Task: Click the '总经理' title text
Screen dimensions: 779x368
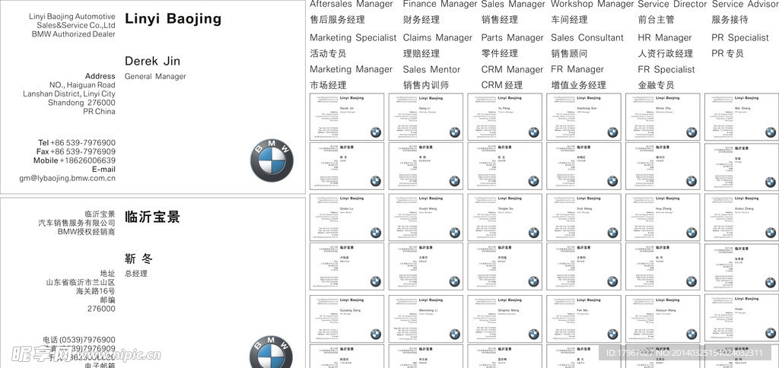Action: [x=135, y=274]
